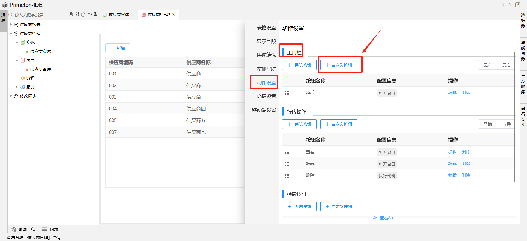This screenshot has width=527, height=241.
Task: Click 自定义按钮 under 工具栏 section
Action: (339, 65)
